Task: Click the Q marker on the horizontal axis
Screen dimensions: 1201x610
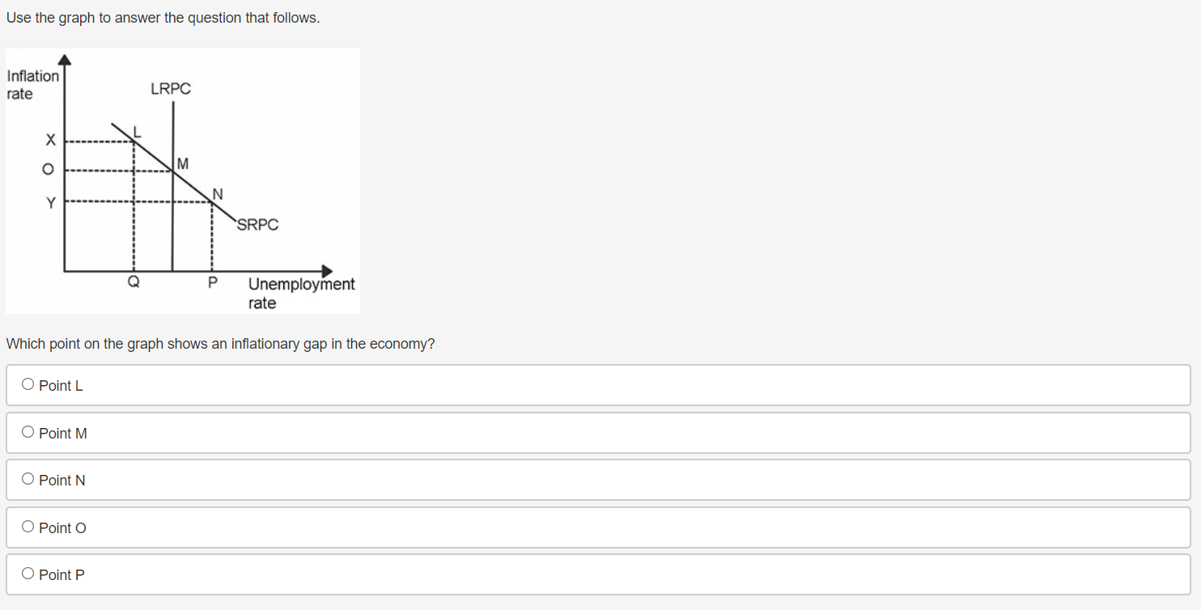Action: tap(134, 281)
